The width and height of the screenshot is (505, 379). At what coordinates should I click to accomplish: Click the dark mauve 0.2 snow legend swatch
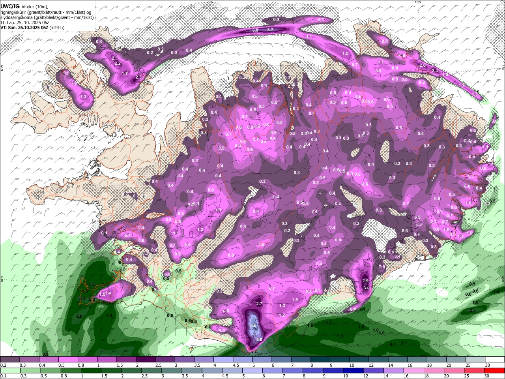[x=10, y=360]
